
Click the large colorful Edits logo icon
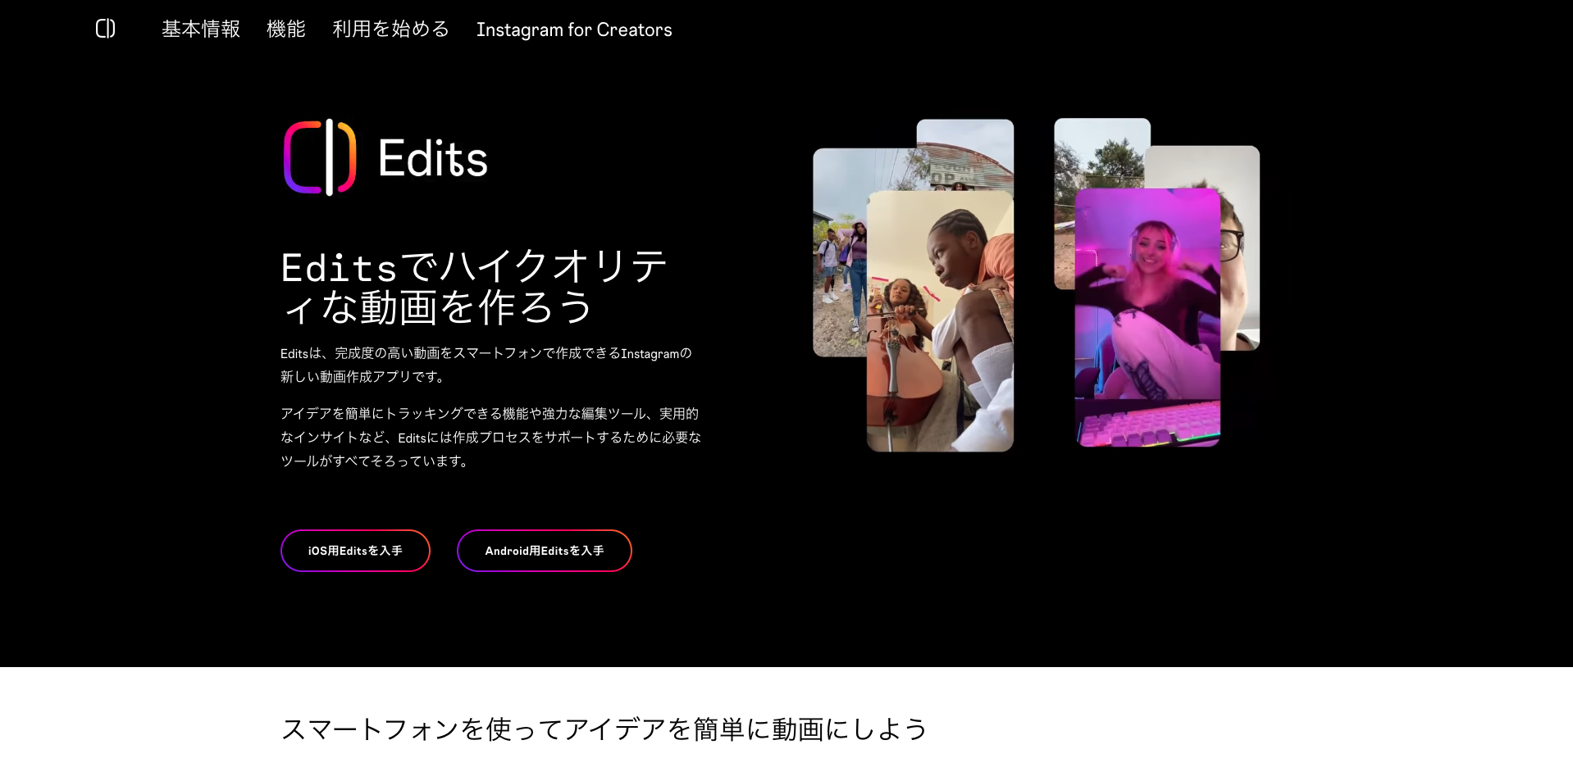(320, 157)
